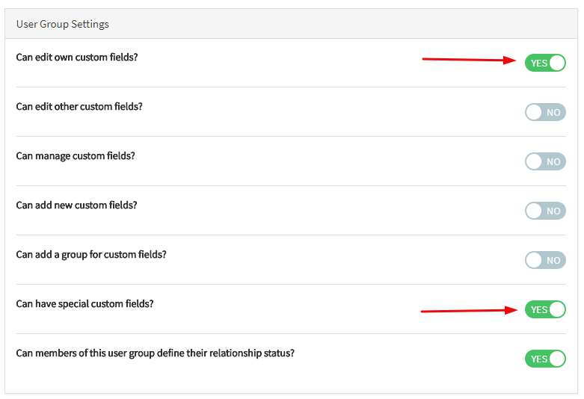Viewport: 584px width, 399px height.
Task: Enable the 'Can edit other custom fields?' toggle
Action: click(x=545, y=112)
